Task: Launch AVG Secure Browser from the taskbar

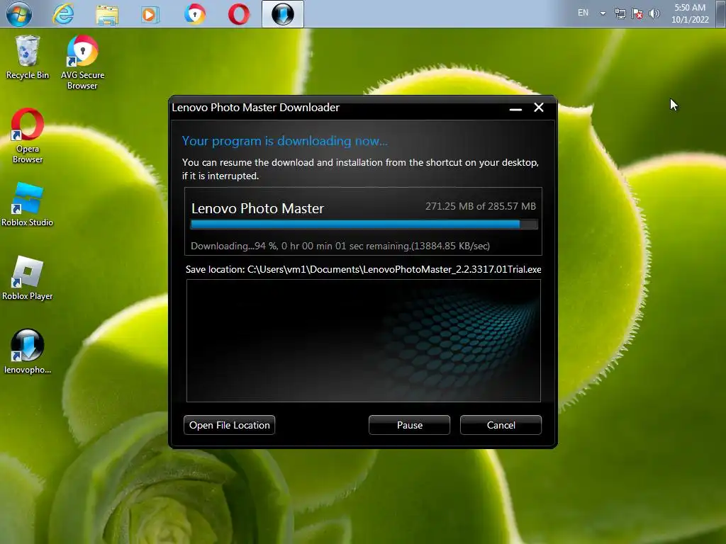Action: 195,14
